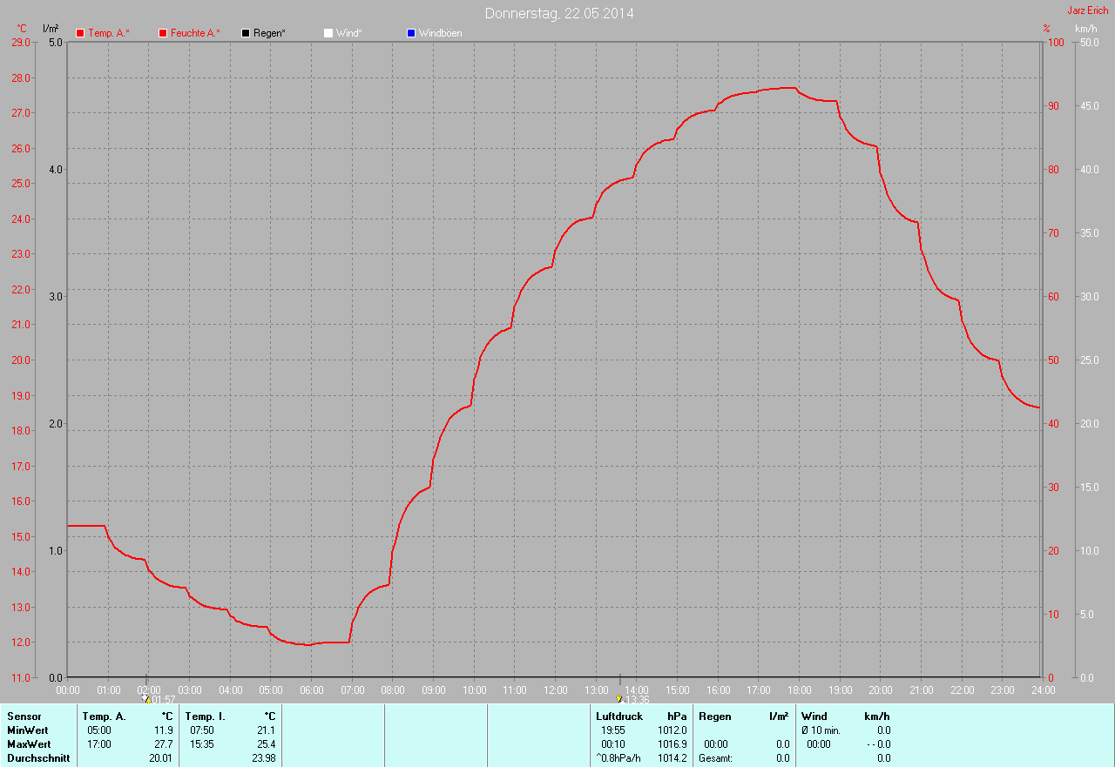Click the indoor average value 23.98

pos(264,758)
